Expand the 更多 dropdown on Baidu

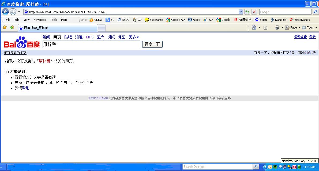click(x=134, y=37)
